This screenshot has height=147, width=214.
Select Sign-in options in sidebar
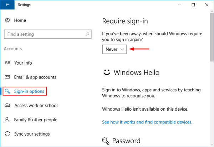(x=29, y=92)
